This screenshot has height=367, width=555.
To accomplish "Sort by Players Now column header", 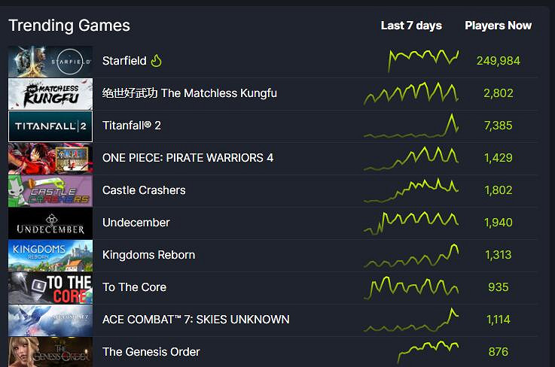I will pyautogui.click(x=498, y=26).
